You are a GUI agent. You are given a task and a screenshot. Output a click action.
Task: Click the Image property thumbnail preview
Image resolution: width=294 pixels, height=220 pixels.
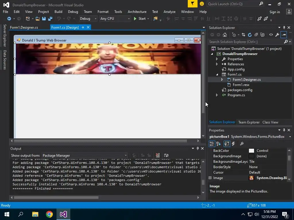tap(251, 178)
